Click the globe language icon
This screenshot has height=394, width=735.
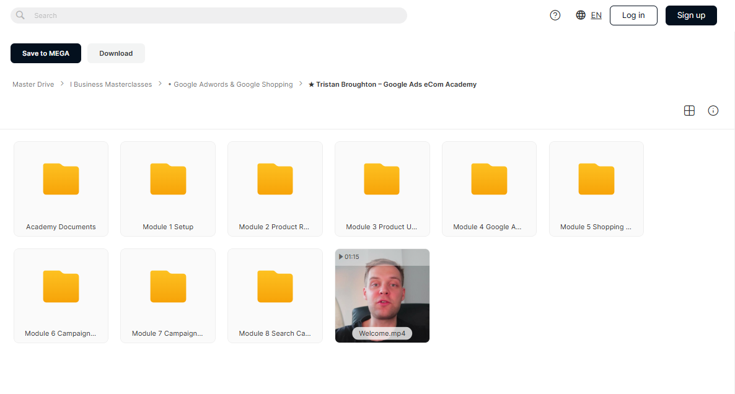click(581, 15)
